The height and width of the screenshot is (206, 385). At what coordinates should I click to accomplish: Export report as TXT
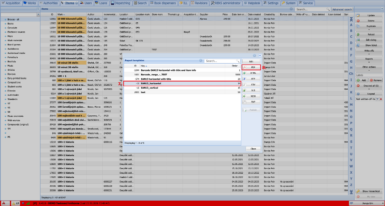(251, 102)
